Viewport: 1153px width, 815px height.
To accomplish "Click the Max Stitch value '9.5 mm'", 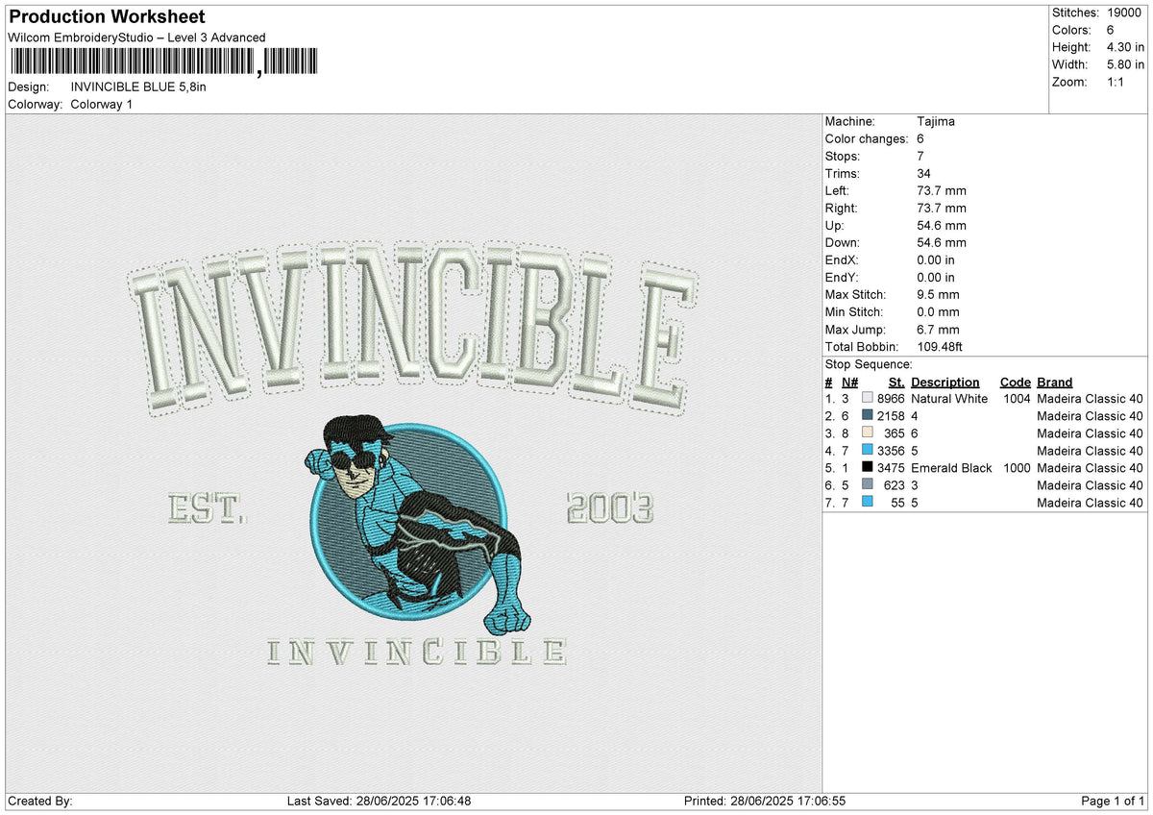I will pyautogui.click(x=938, y=294).
